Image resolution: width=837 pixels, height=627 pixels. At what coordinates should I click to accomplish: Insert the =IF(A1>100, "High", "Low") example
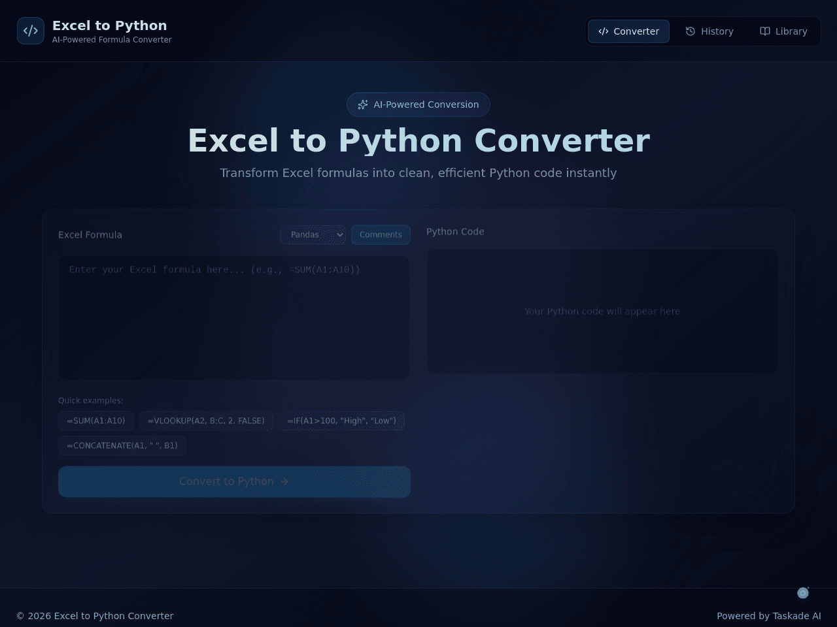tap(341, 421)
